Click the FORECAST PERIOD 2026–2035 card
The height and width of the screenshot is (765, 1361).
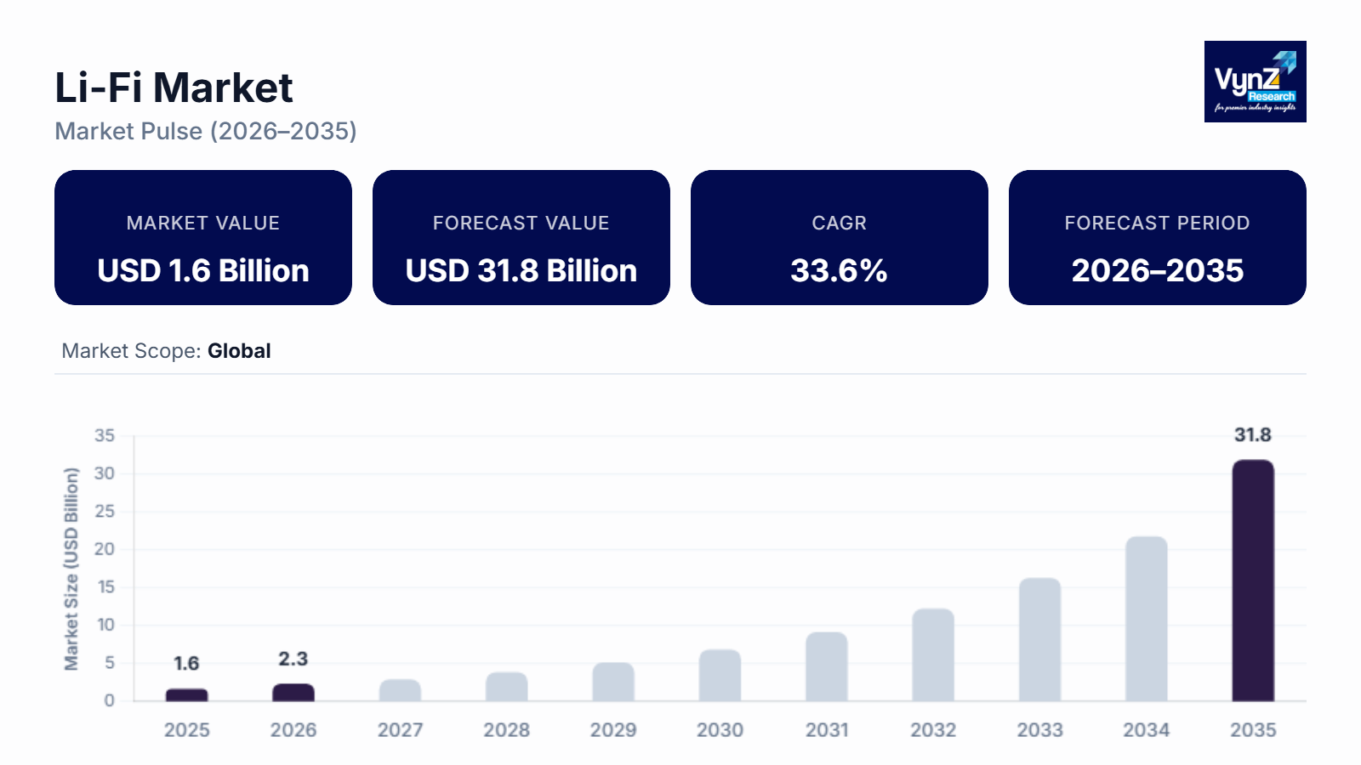(x=1157, y=237)
